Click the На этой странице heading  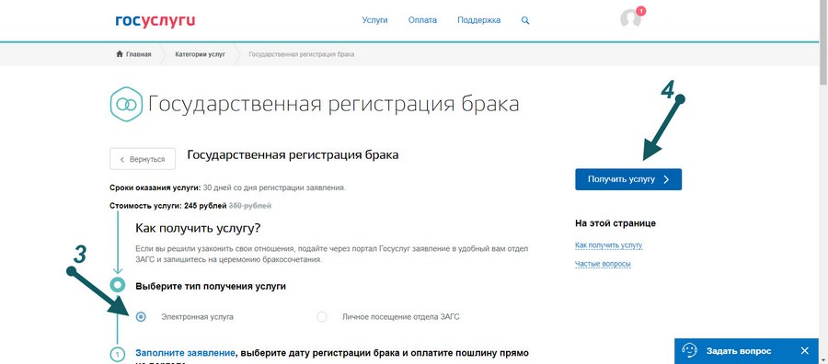615,223
